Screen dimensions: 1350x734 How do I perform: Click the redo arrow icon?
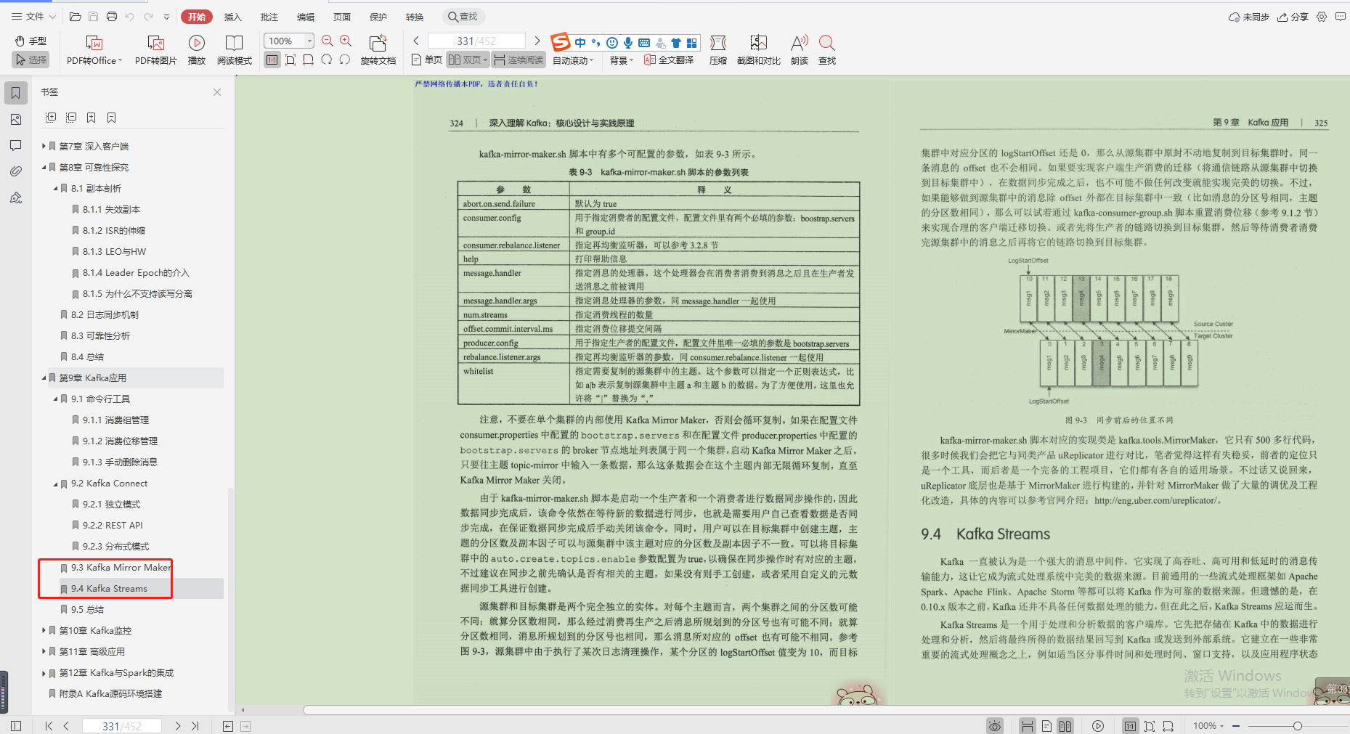(148, 17)
